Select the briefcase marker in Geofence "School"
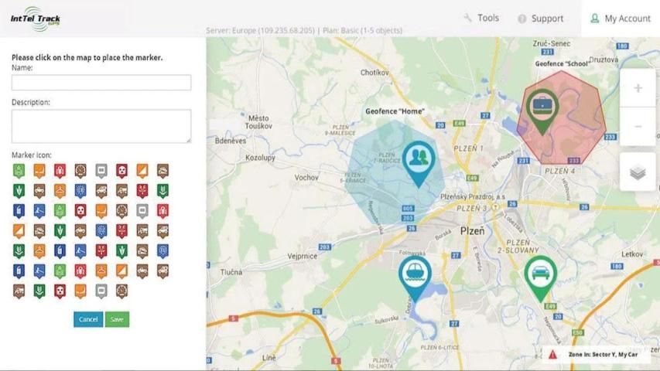This screenshot has height=371, width=660. point(541,104)
